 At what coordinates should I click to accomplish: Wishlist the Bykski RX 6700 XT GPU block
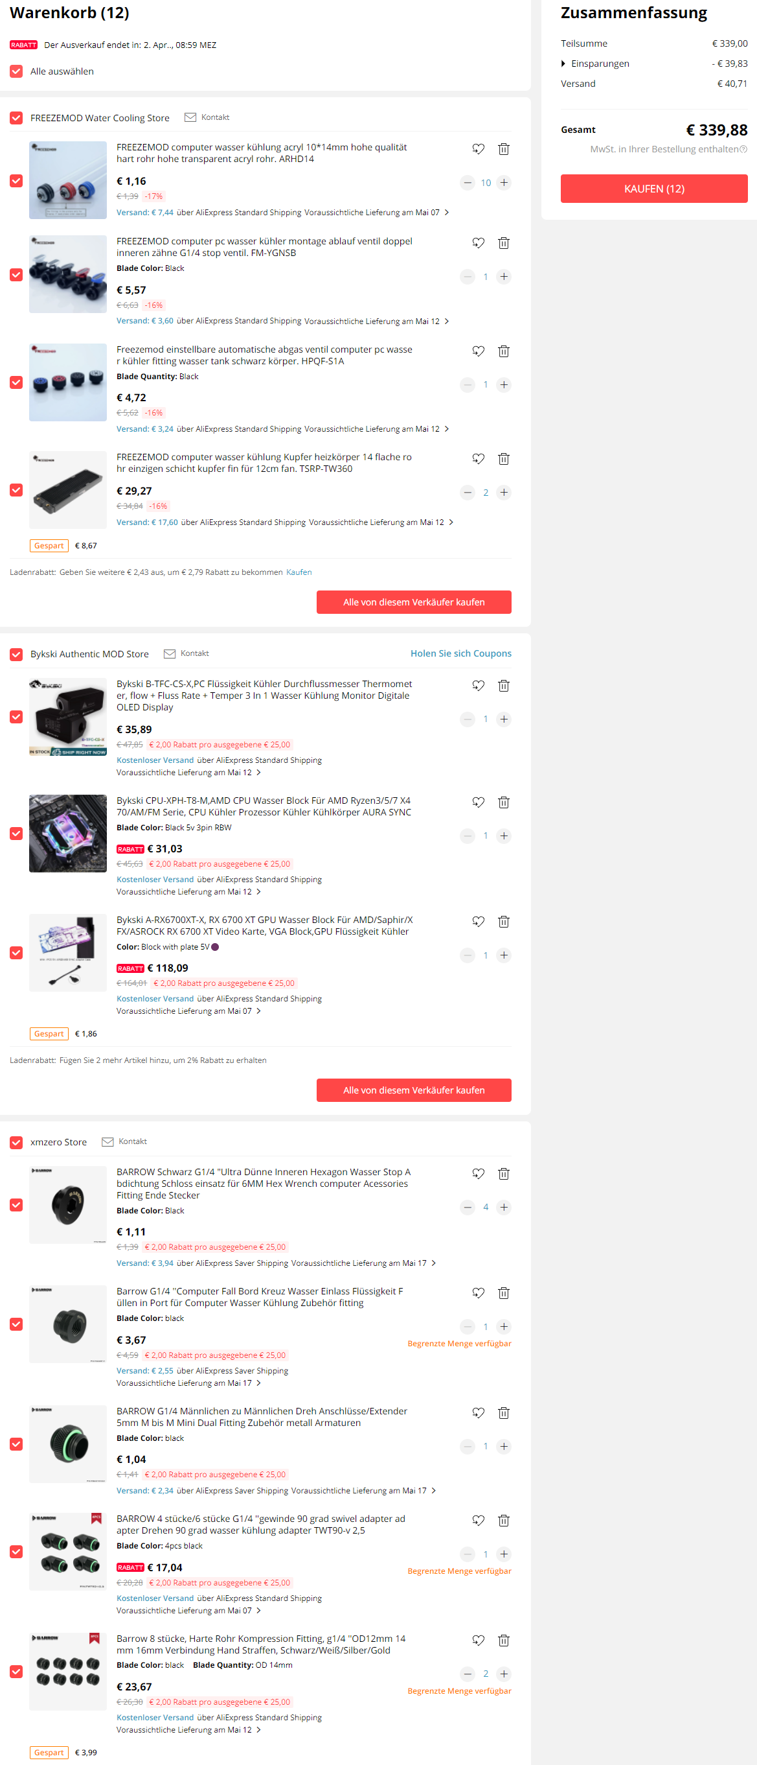click(478, 922)
